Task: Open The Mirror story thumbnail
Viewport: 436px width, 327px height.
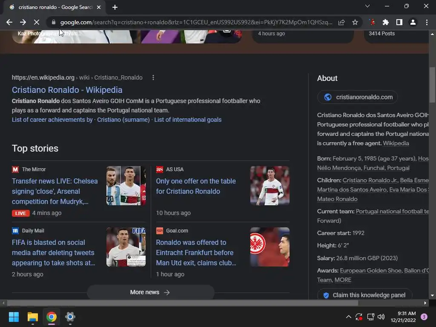Action: (126, 186)
